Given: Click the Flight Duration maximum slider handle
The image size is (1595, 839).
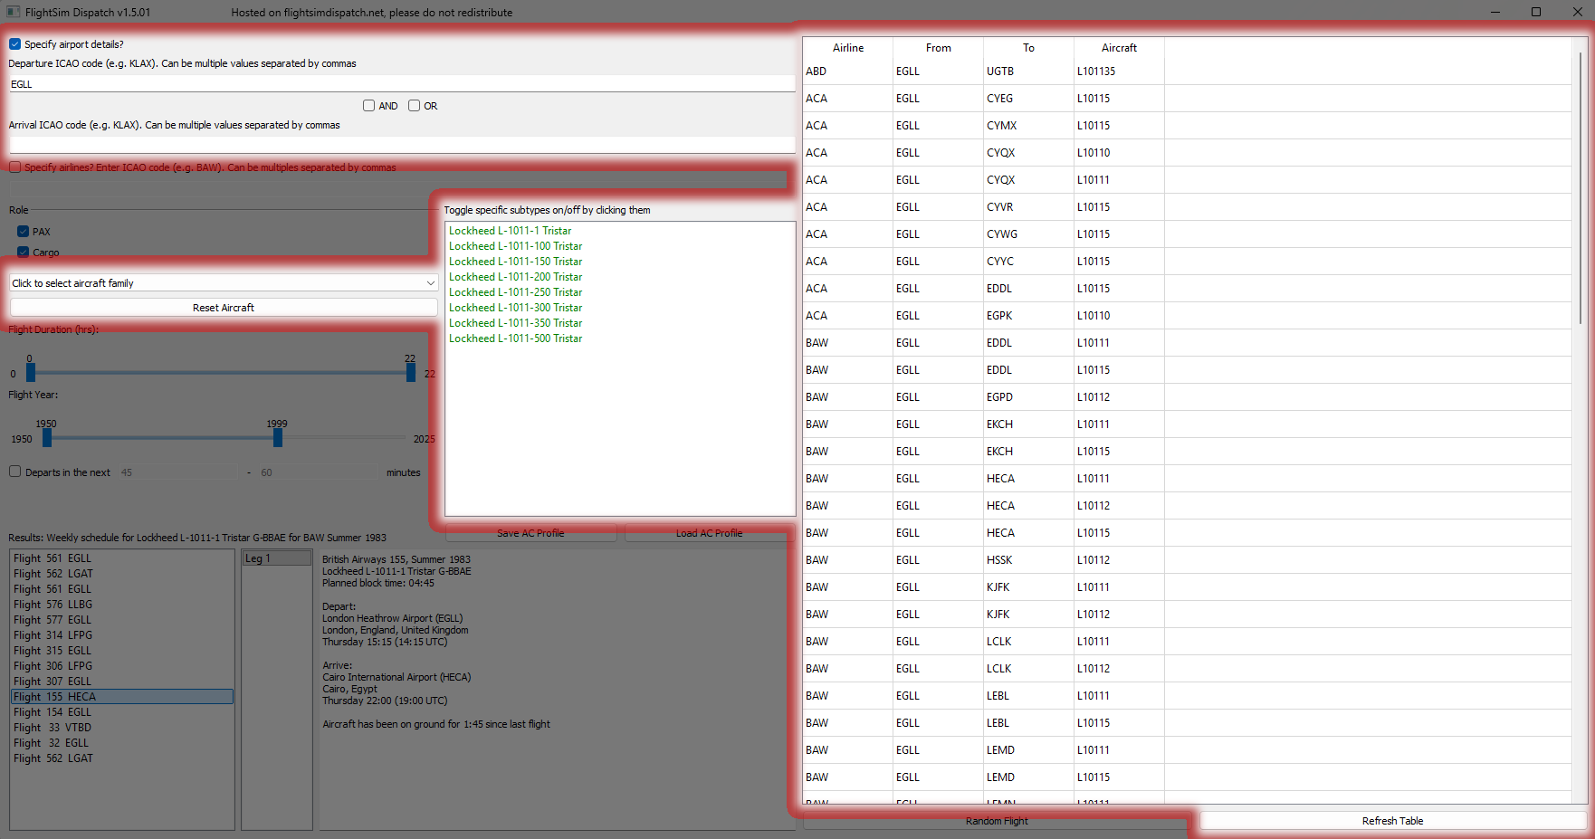Looking at the screenshot, I should tap(411, 372).
